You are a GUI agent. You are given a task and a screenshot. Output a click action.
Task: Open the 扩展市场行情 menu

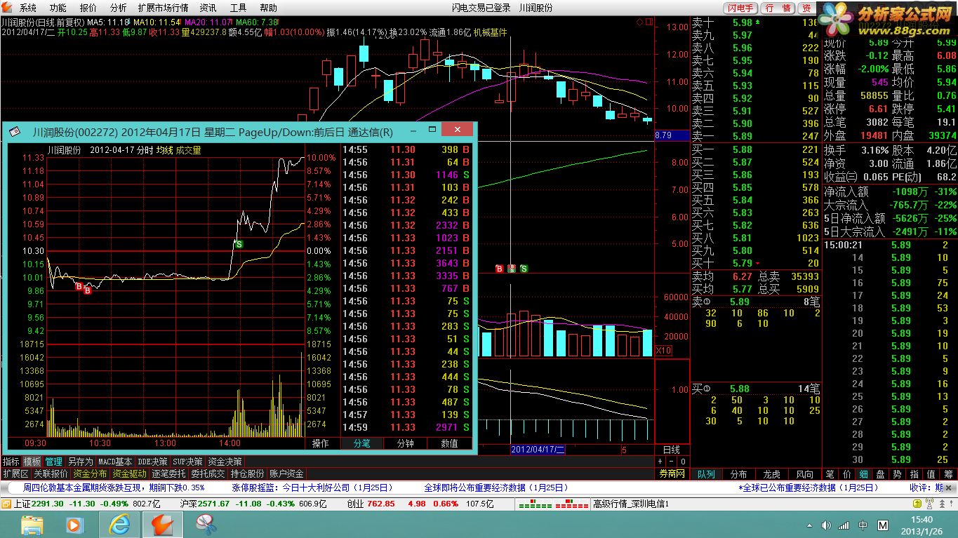coord(164,8)
